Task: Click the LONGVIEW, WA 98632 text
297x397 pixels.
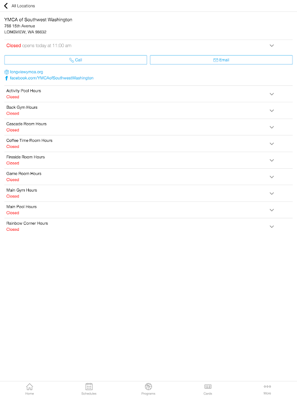Action: coord(25,32)
